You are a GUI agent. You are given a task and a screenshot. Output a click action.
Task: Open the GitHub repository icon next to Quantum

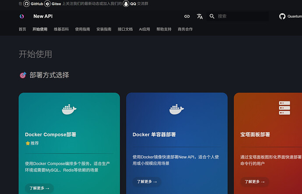point(282,16)
